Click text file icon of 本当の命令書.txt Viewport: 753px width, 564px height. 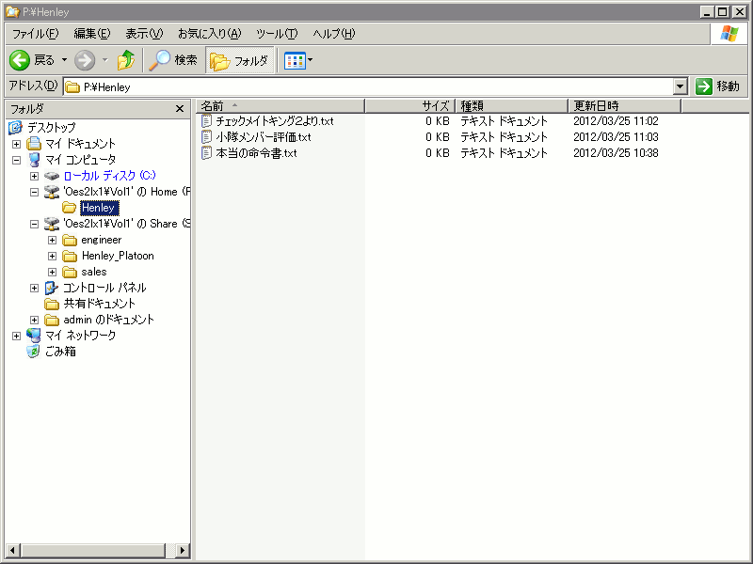pyautogui.click(x=206, y=153)
